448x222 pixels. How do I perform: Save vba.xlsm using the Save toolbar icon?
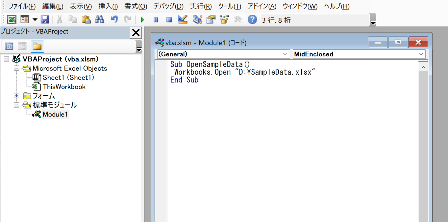point(45,19)
